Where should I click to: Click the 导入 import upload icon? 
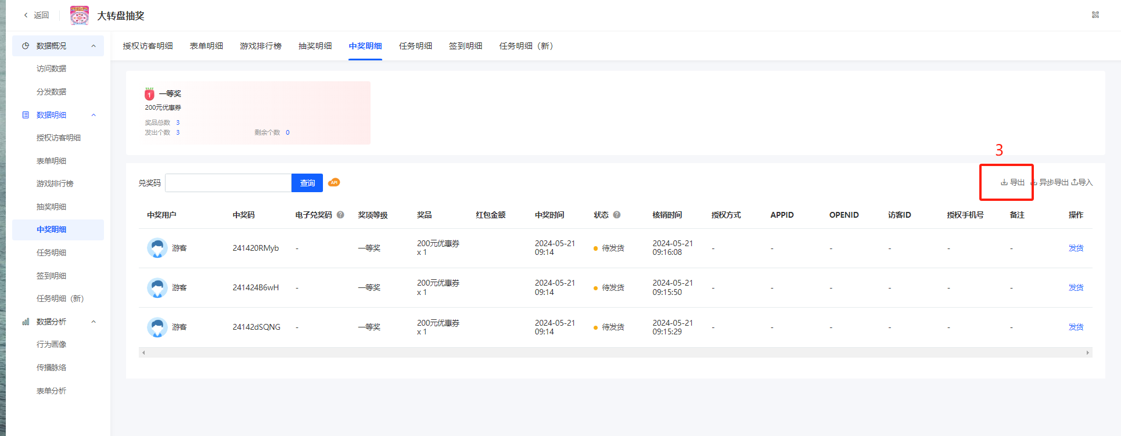click(1075, 182)
